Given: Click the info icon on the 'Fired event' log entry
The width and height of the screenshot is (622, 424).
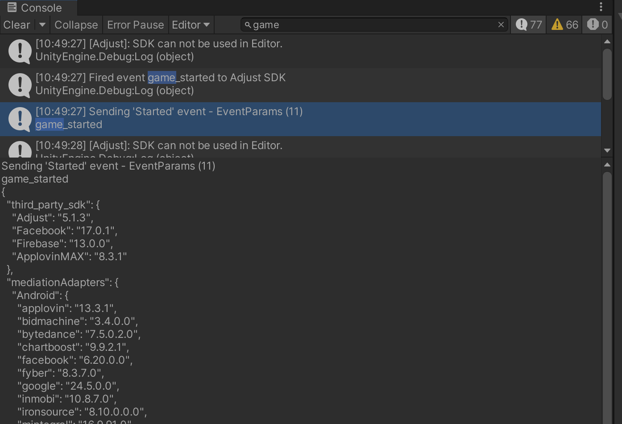Looking at the screenshot, I should pos(20,84).
